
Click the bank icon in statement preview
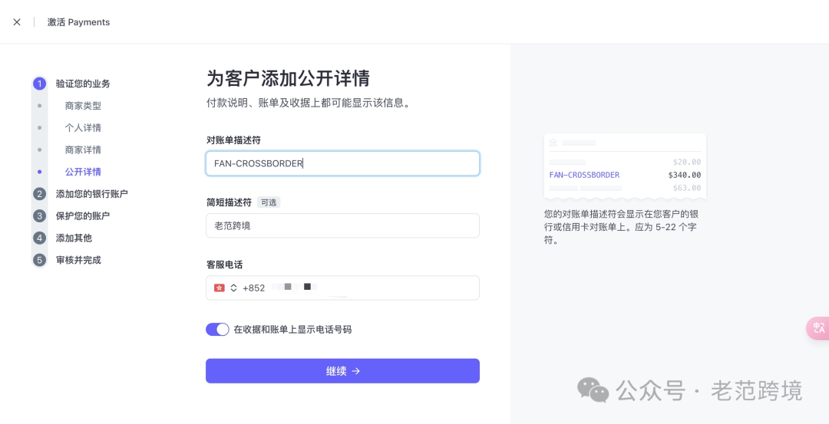click(553, 143)
